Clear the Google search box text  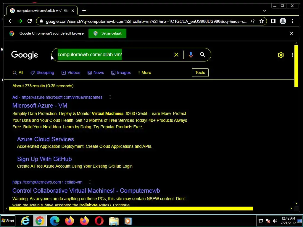click(176, 55)
